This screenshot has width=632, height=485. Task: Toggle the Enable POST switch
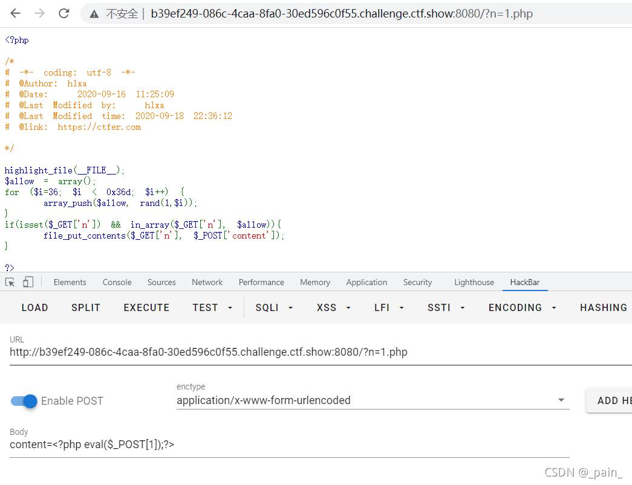[24, 401]
